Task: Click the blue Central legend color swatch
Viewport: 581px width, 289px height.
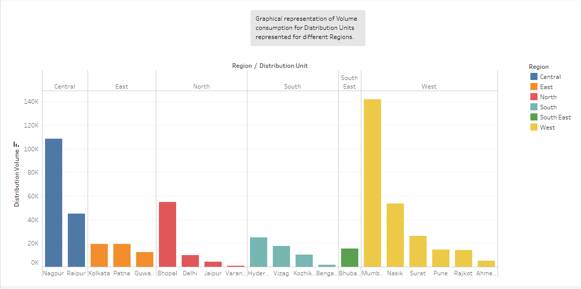Action: tap(534, 77)
